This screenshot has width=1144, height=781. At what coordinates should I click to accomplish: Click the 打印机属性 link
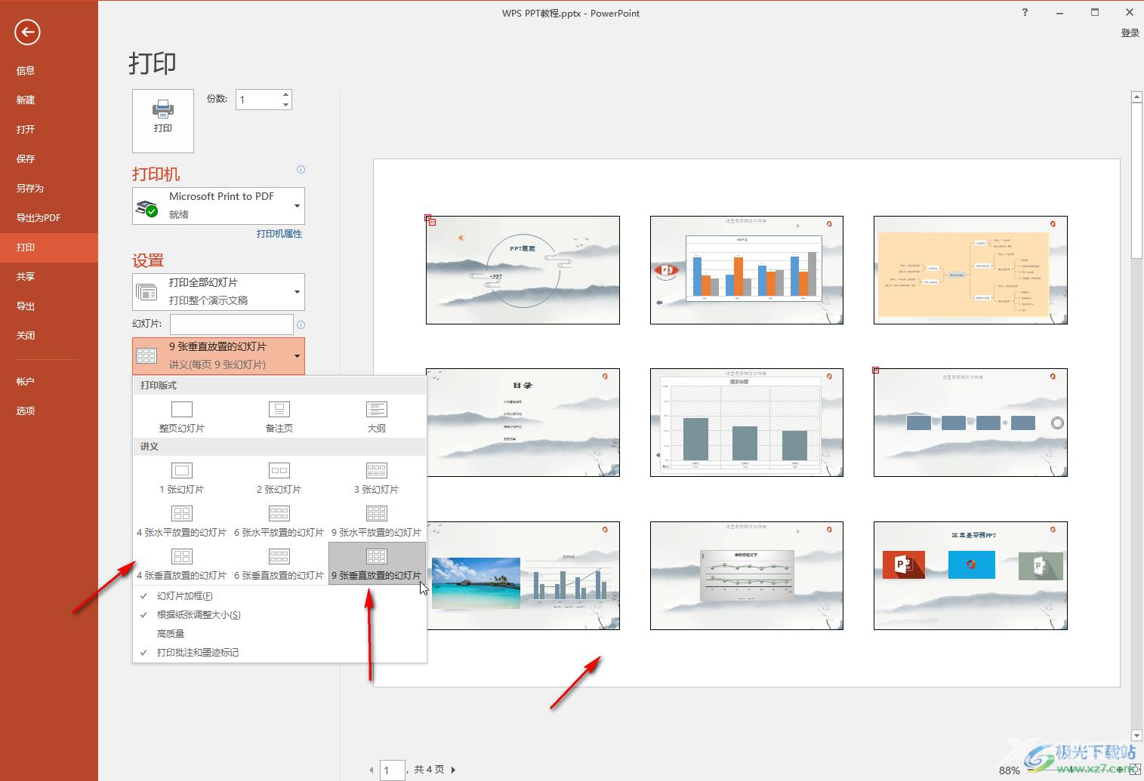pyautogui.click(x=279, y=234)
